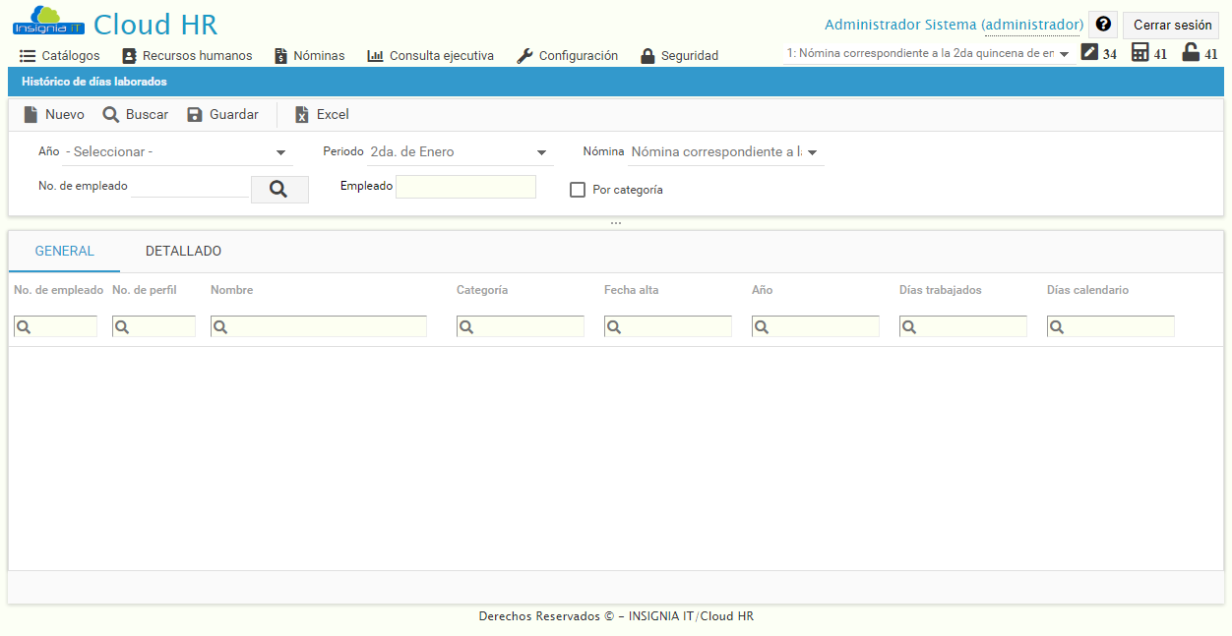The image size is (1232, 636).
Task: Click the Nombre column filter field
Action: click(x=318, y=325)
